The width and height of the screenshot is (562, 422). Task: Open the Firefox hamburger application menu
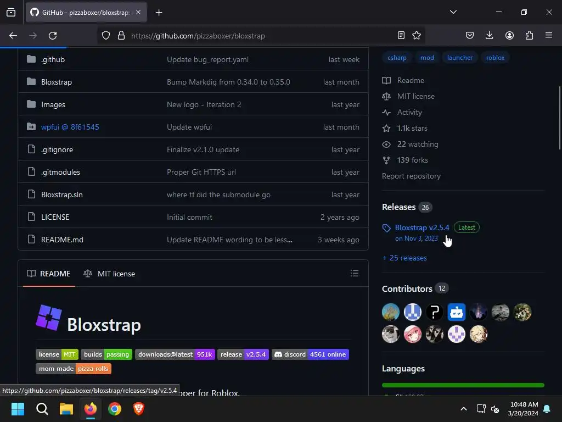pyautogui.click(x=549, y=35)
